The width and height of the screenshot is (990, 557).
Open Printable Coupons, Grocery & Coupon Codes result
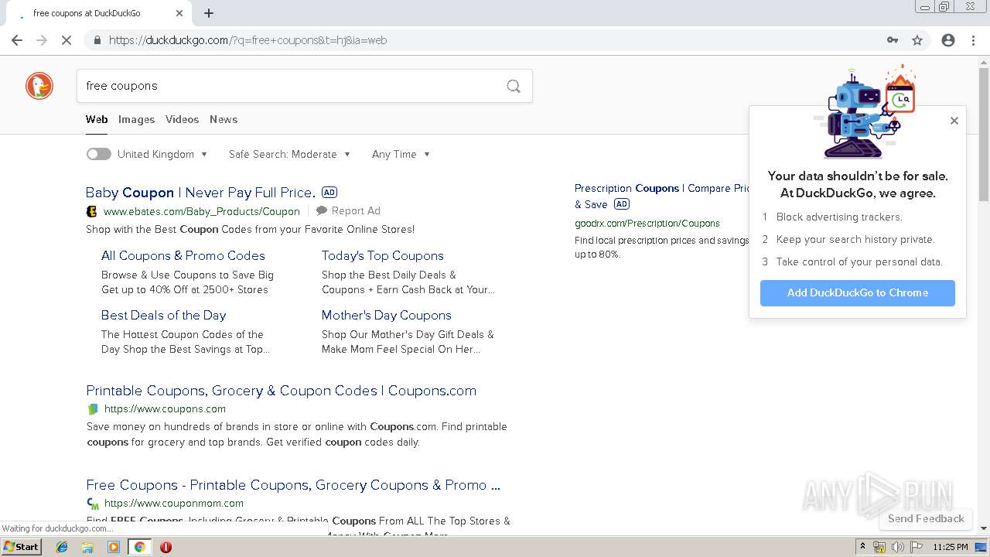pos(281,391)
